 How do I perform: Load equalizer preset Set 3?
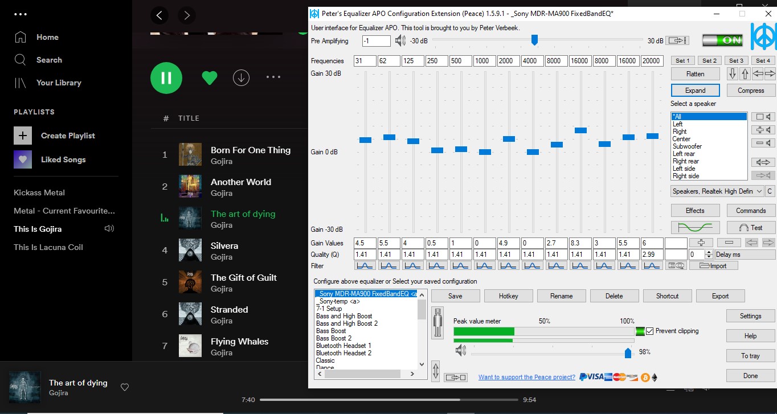(x=736, y=60)
